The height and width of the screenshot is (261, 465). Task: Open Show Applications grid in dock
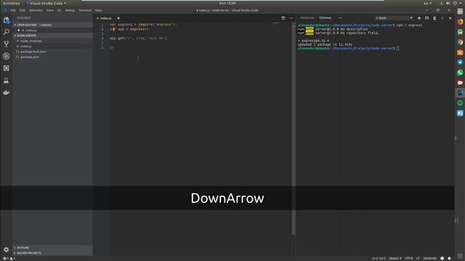[460, 256]
